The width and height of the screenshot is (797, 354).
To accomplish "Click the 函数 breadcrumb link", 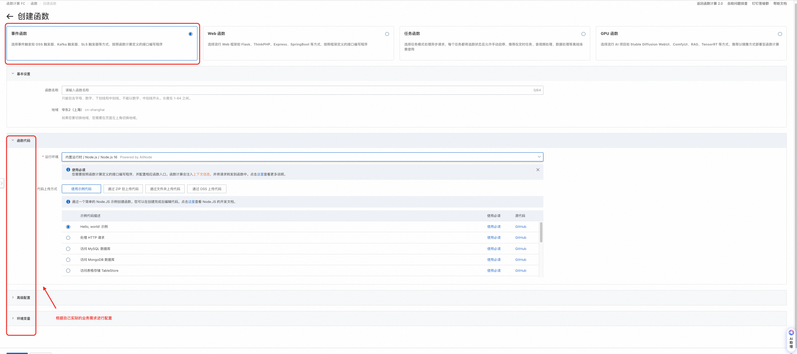I will 34,4.
